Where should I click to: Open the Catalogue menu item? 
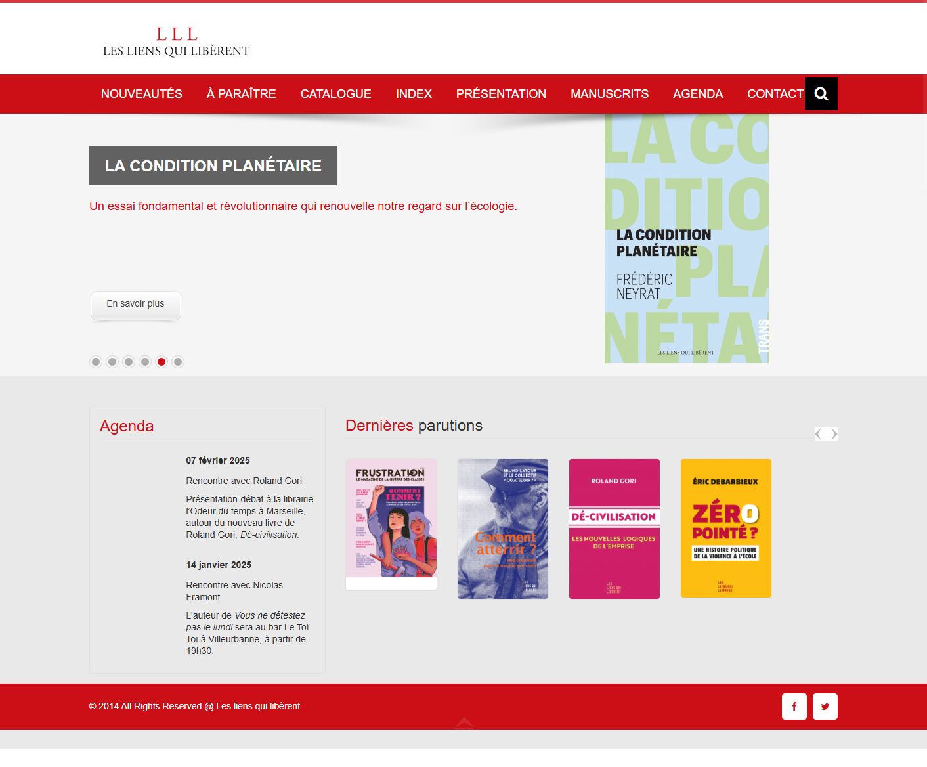[335, 94]
